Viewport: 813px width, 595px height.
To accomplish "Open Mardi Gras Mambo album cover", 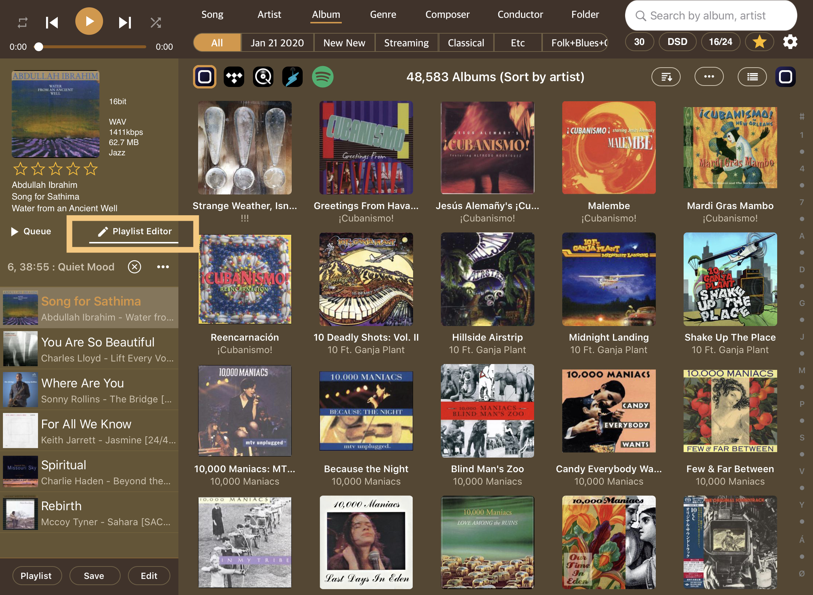I will click(x=730, y=148).
